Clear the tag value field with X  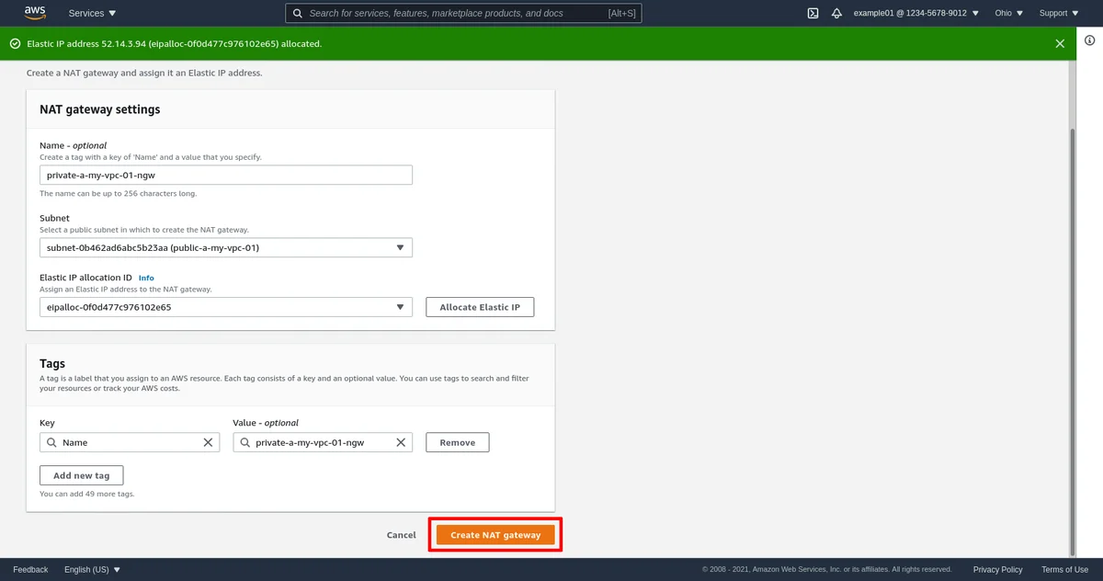pos(401,442)
